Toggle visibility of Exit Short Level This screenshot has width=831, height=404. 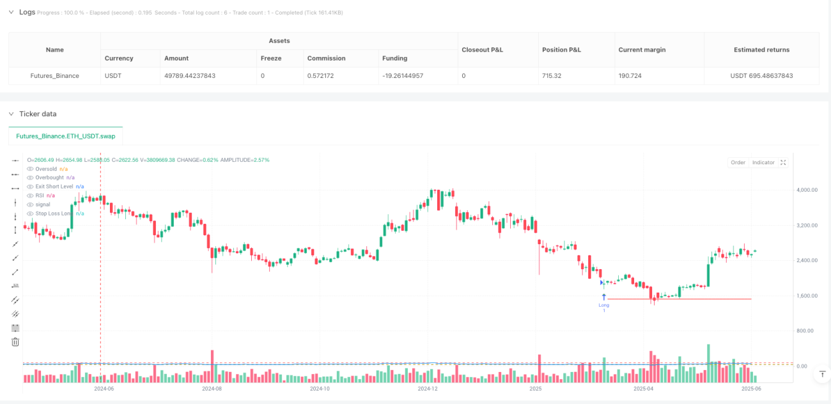click(x=30, y=187)
